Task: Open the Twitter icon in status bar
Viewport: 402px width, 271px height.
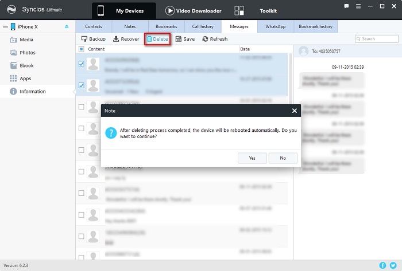Action: pos(393,265)
